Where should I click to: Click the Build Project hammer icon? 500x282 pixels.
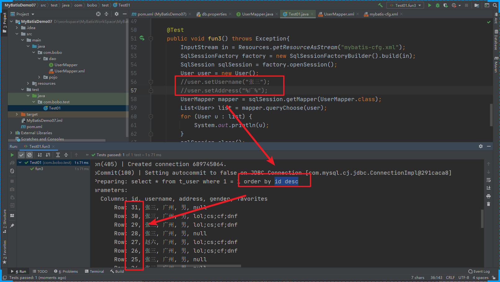(380, 5)
